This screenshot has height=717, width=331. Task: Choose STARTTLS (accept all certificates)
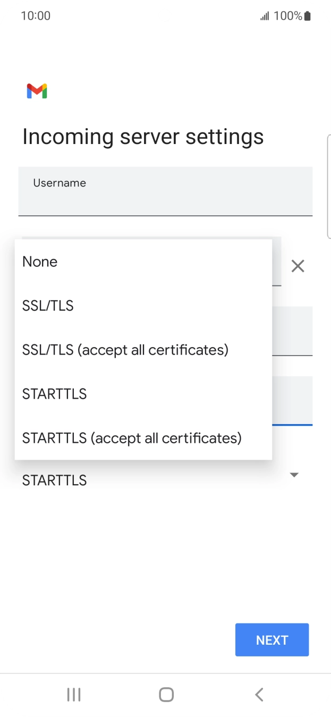(132, 438)
